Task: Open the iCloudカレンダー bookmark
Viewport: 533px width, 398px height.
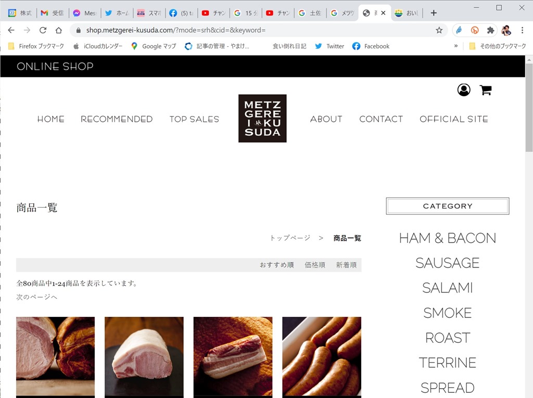Action: pyautogui.click(x=97, y=46)
